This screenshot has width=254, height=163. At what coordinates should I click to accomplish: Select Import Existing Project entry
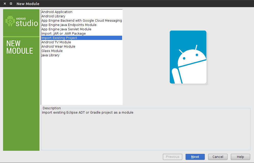point(82,38)
